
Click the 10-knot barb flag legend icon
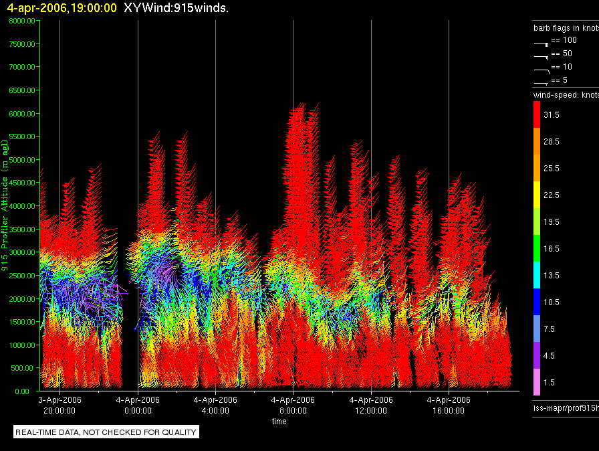(x=542, y=71)
